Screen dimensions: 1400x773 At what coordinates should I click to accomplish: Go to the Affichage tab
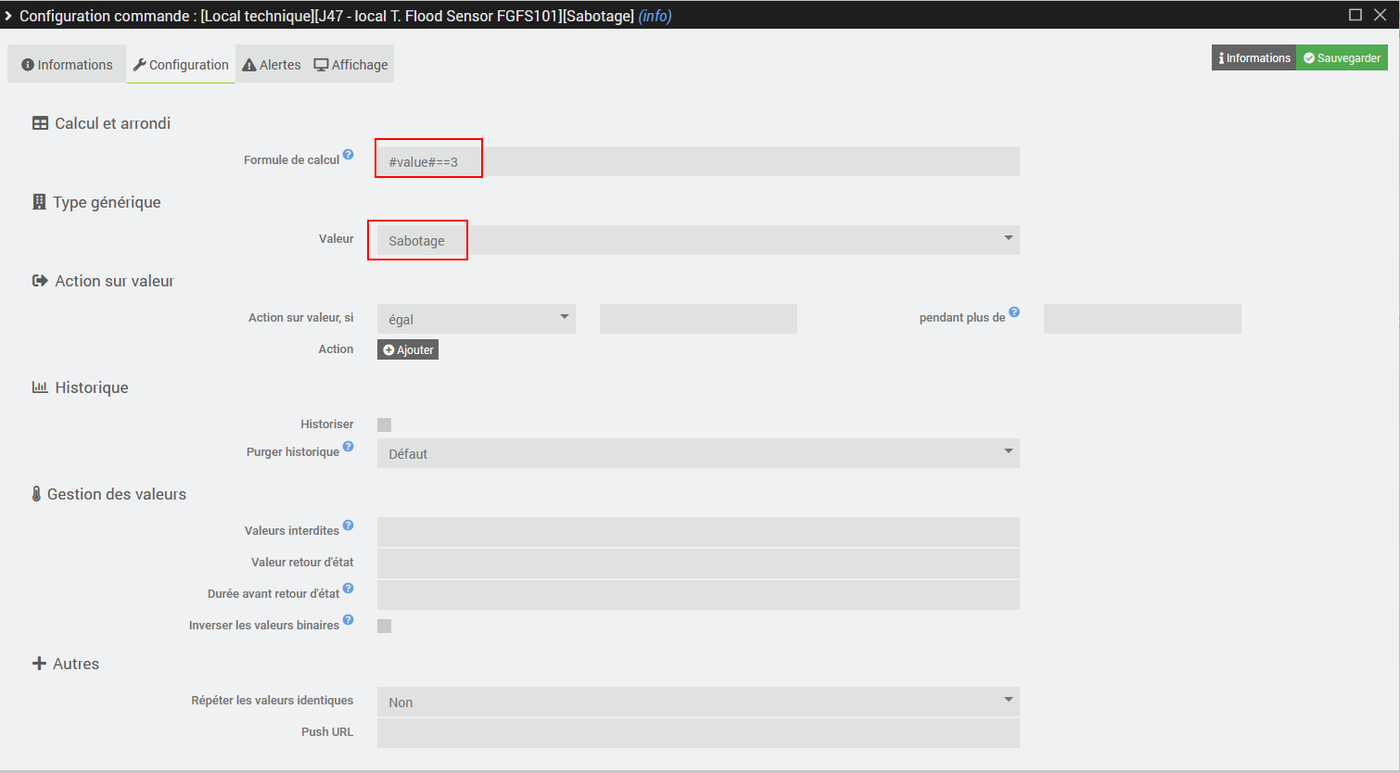351,64
